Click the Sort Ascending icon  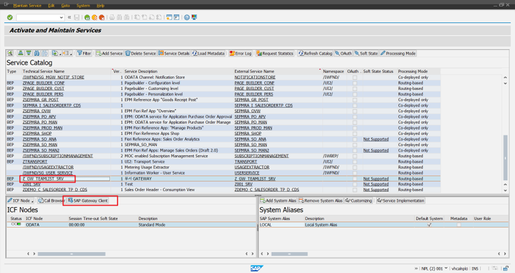click(21, 53)
